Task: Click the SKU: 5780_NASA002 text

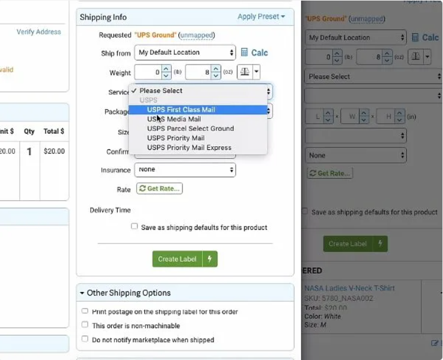Action: point(339,298)
